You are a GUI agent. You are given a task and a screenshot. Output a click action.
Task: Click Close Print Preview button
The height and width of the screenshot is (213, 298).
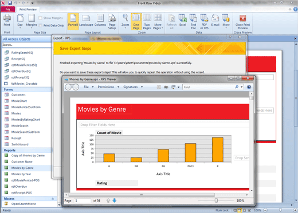[x=242, y=22]
